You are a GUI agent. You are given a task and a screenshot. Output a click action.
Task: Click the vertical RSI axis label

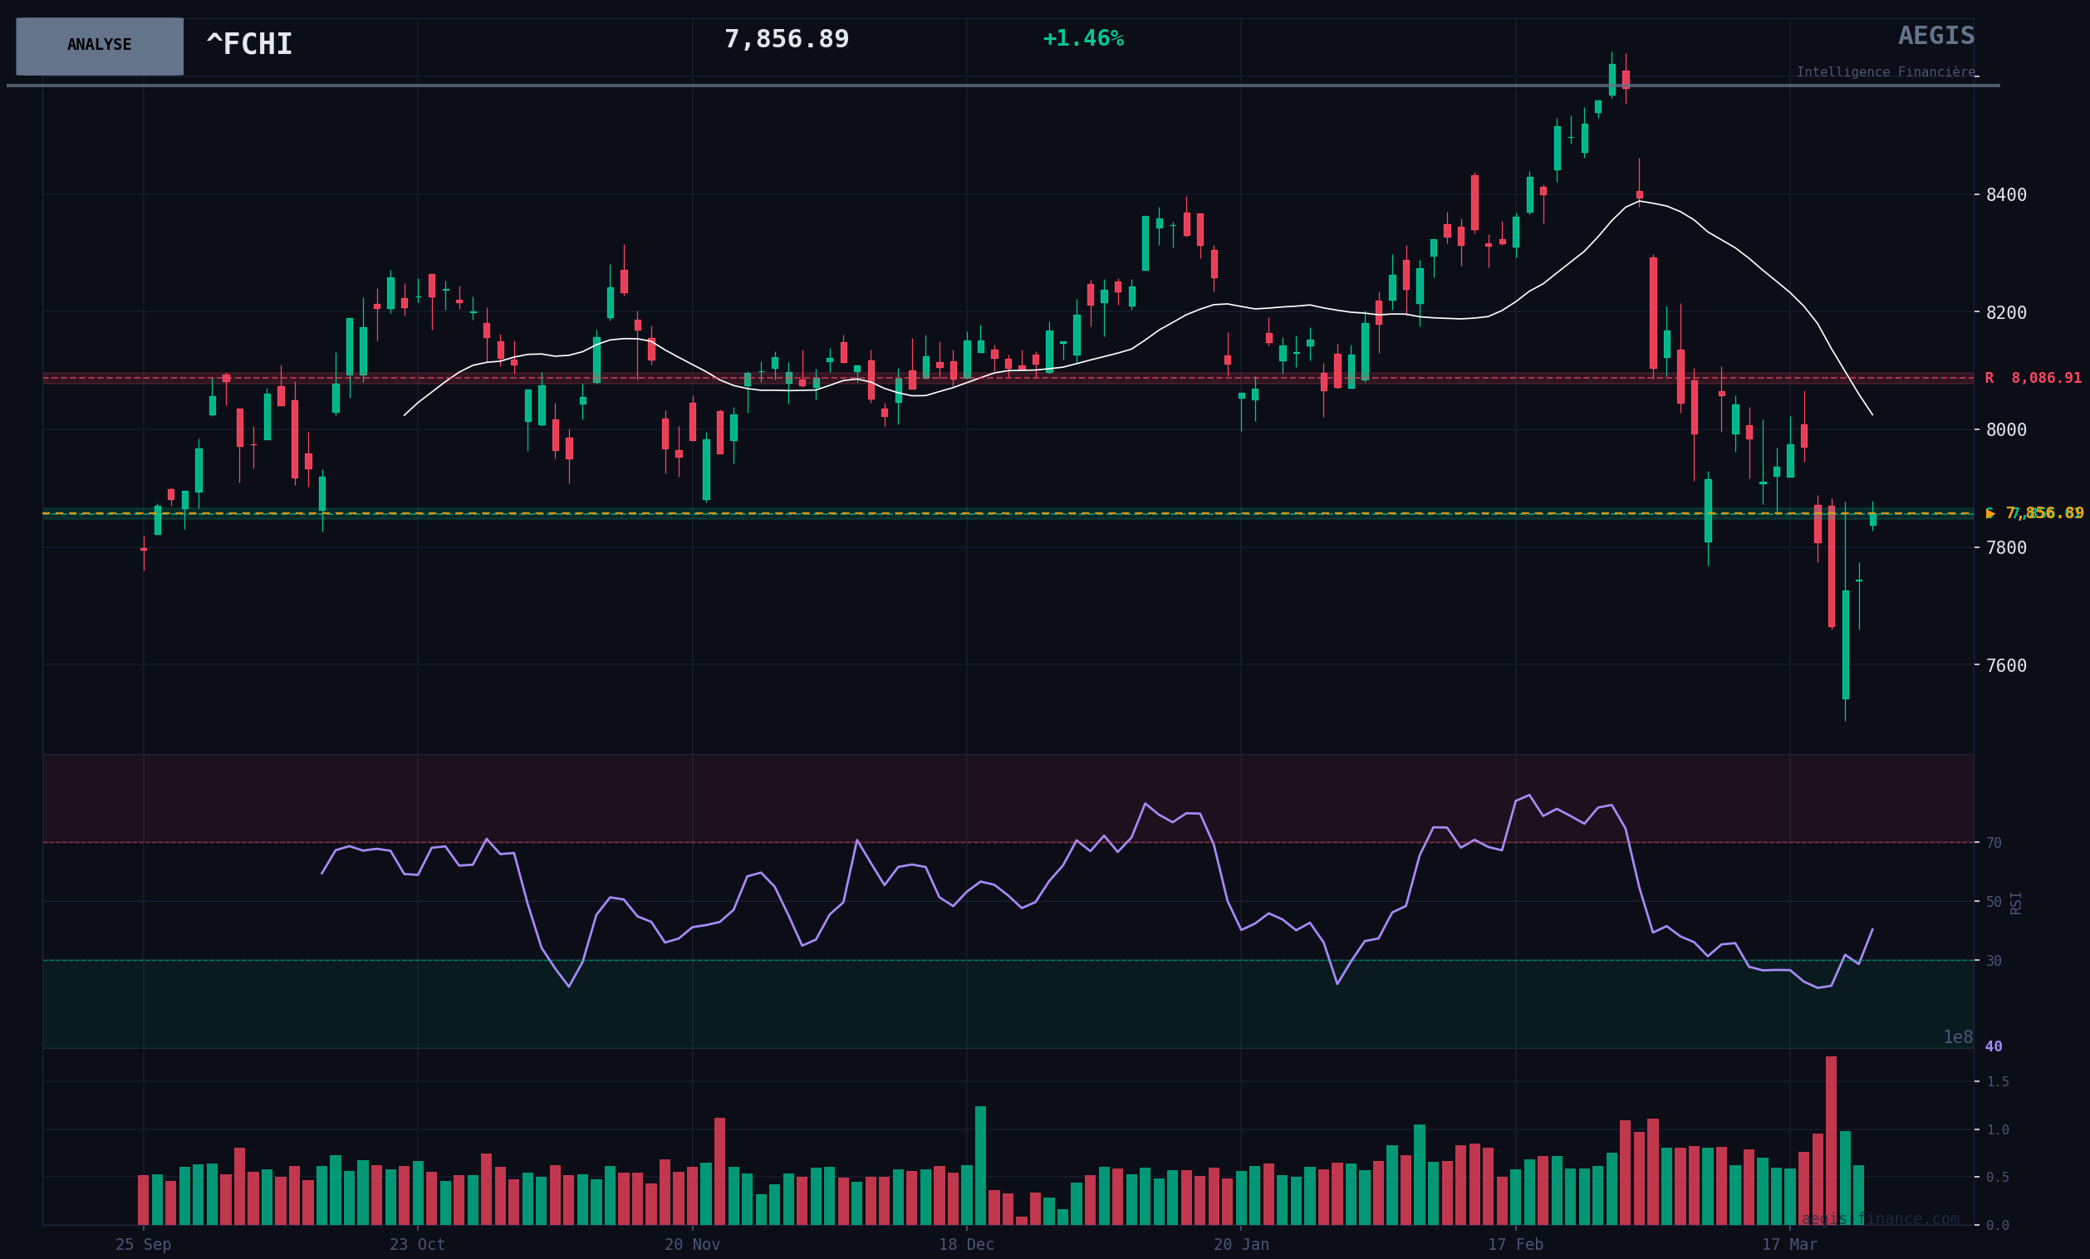pos(2016,903)
